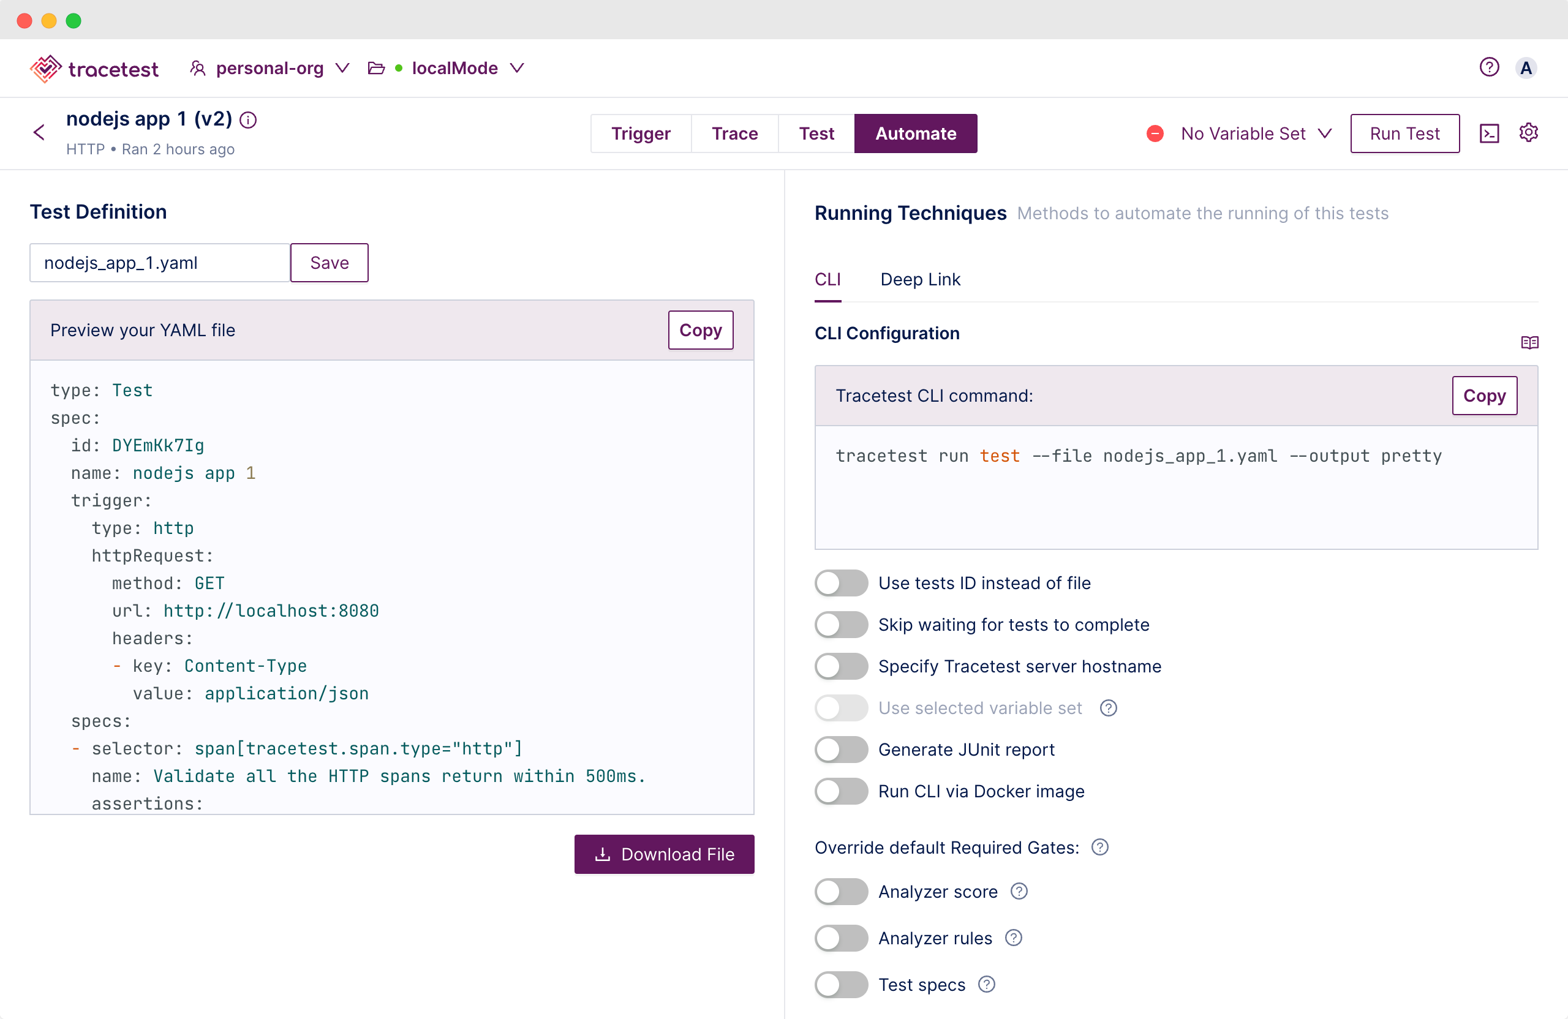The width and height of the screenshot is (1568, 1019).
Task: Click help icon next to Use selected variable set
Action: tap(1109, 708)
